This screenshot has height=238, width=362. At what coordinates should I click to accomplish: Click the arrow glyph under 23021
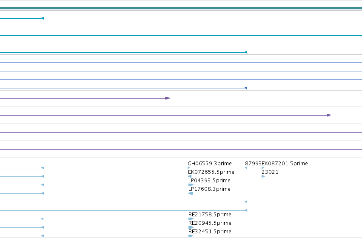pos(263,176)
